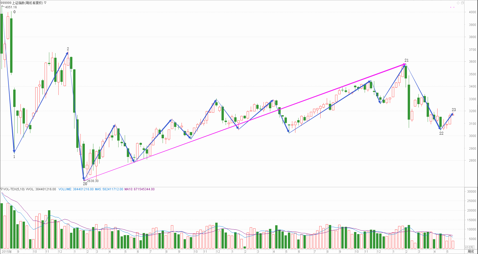The height and width of the screenshot is (254, 478).
Task: Click the 2015年 label on the time axis
Action: pyautogui.click(x=7, y=251)
